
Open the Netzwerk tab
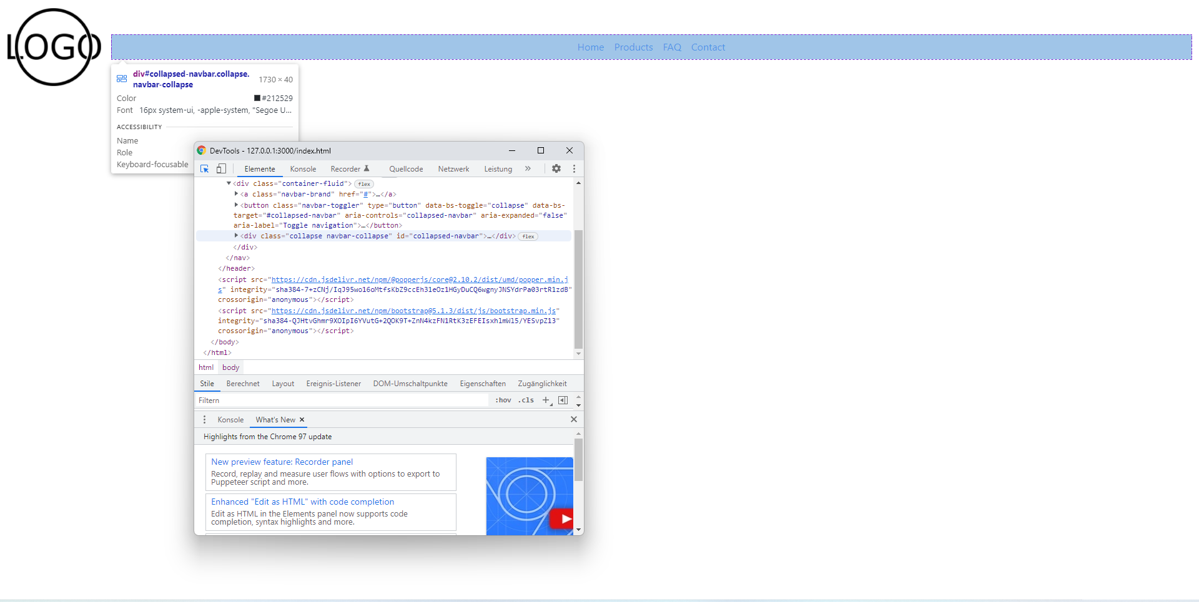pos(453,169)
